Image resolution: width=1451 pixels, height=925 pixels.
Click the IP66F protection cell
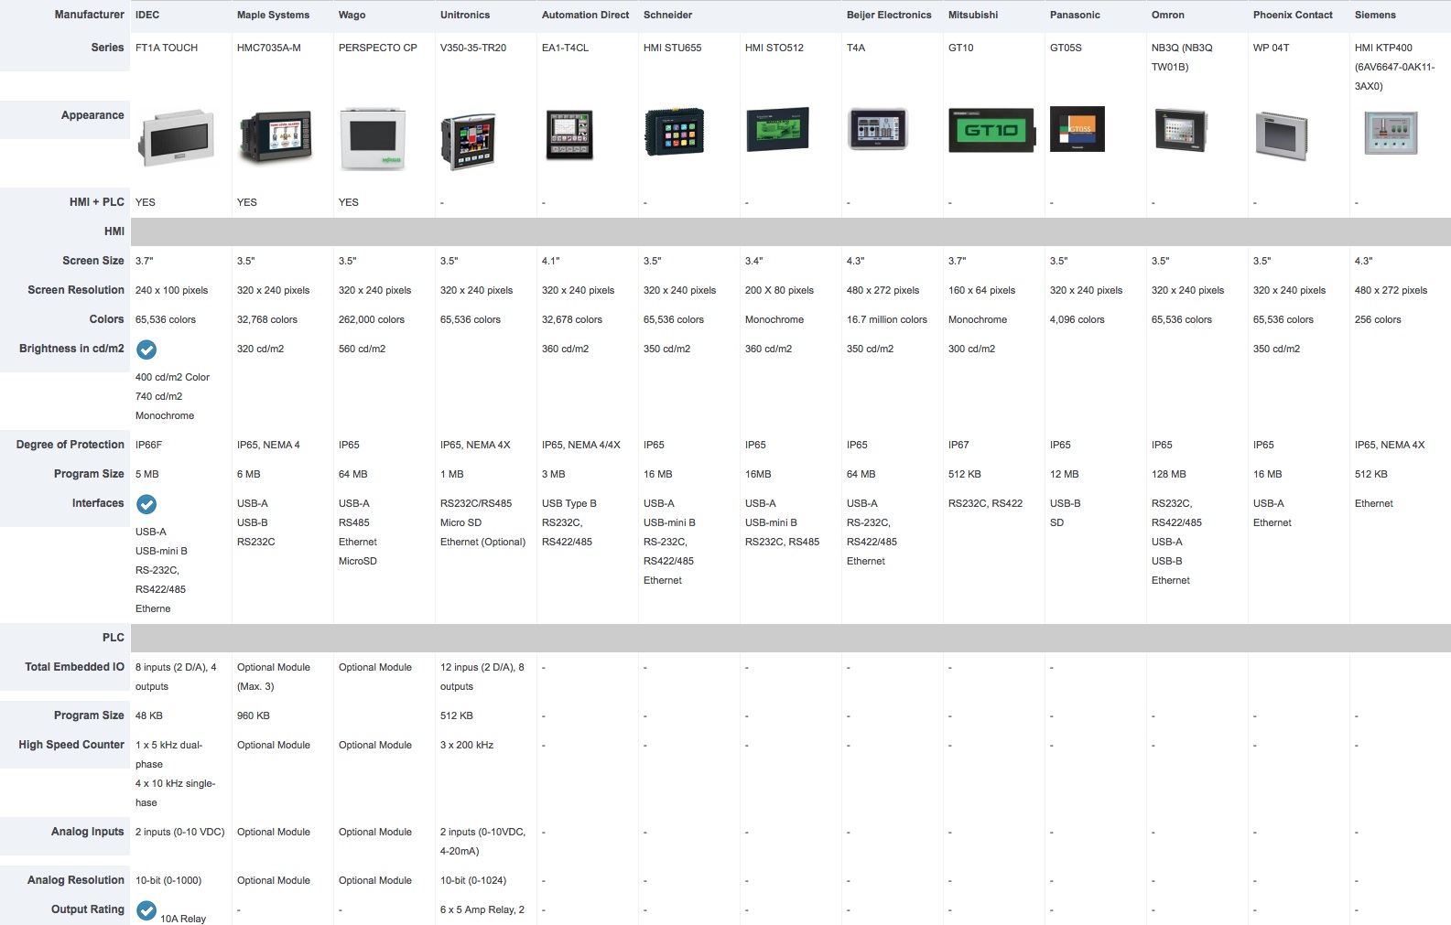click(148, 445)
